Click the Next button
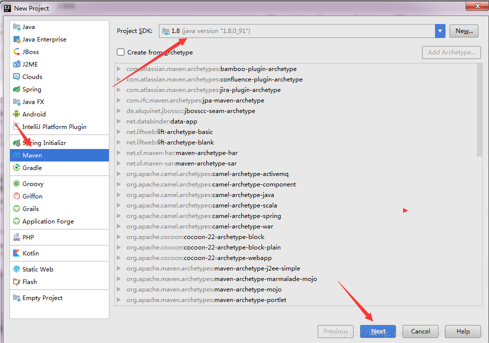The width and height of the screenshot is (489, 343). pos(378,331)
